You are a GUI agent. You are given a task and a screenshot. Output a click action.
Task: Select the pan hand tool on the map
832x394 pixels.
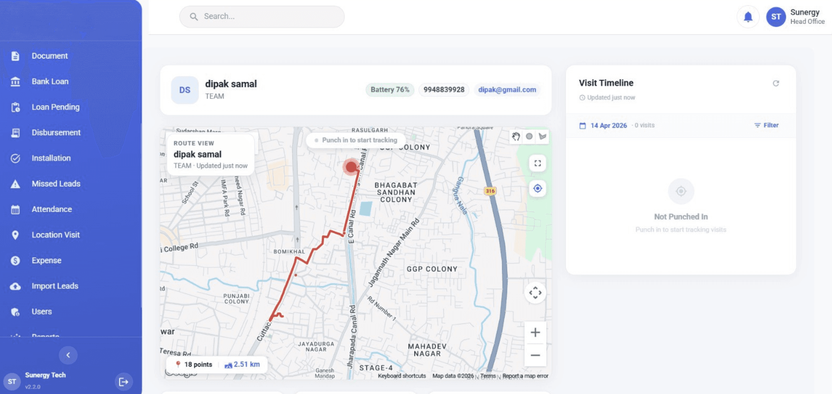click(516, 136)
